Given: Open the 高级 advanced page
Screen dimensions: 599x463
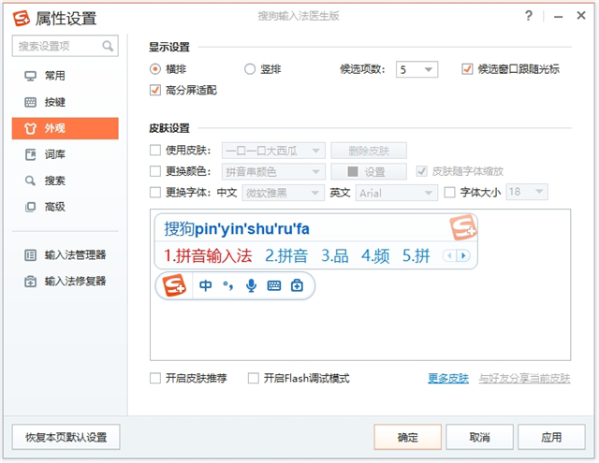Looking at the screenshot, I should [65, 207].
